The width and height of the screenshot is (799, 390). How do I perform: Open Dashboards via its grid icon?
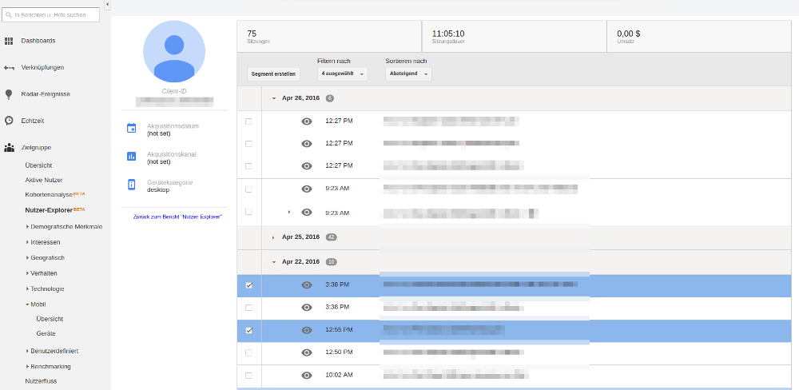pyautogui.click(x=9, y=41)
